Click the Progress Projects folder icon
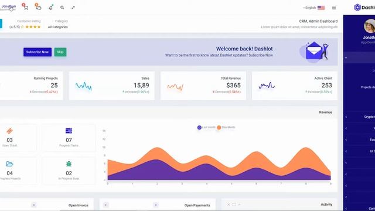 tap(9, 164)
